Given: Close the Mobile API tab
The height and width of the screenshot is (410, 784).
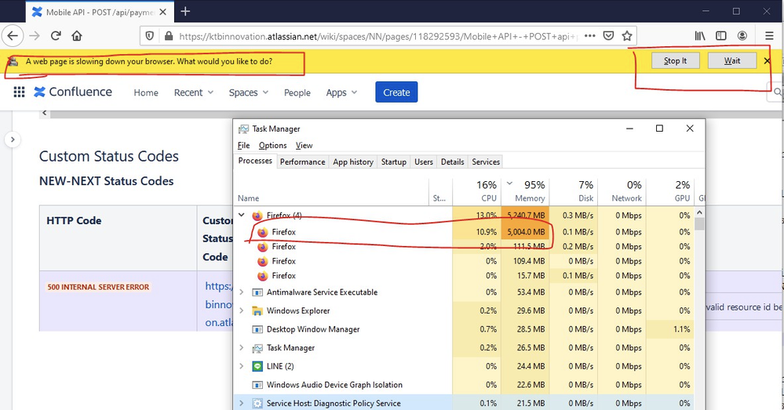Looking at the screenshot, I should pos(163,12).
